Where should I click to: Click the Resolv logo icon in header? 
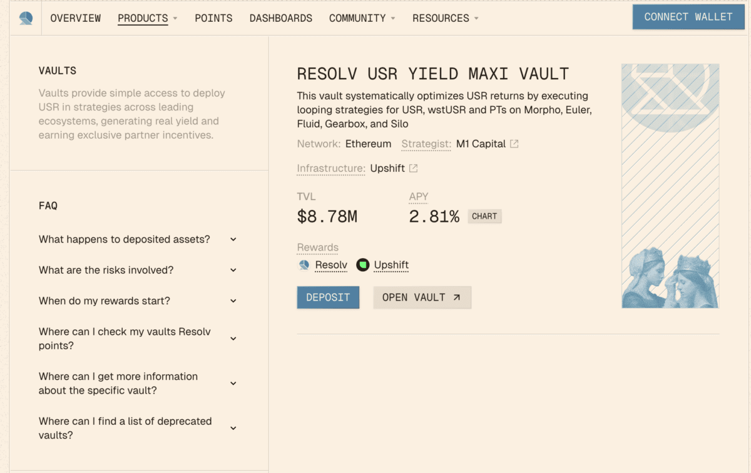coord(26,18)
